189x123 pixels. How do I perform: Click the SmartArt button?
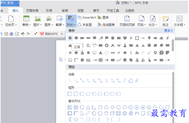87,17
